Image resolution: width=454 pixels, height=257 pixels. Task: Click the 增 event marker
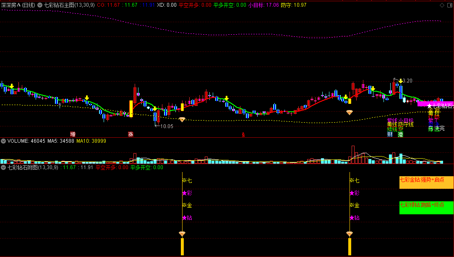coord(73,134)
